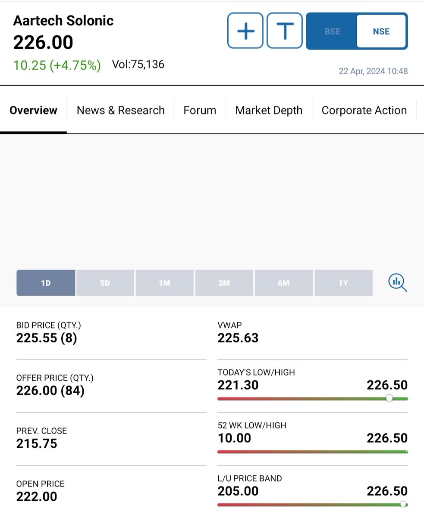Select NSE on the exchange toggle
This screenshot has width=424, height=518.
coord(381,32)
